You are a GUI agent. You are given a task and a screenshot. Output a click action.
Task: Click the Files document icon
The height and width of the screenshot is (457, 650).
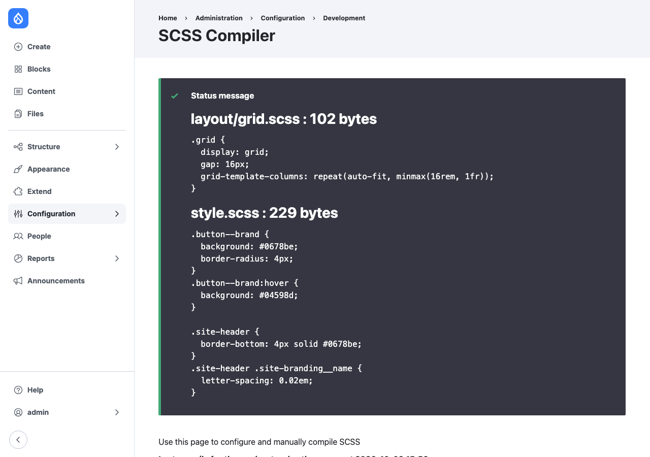click(x=18, y=114)
